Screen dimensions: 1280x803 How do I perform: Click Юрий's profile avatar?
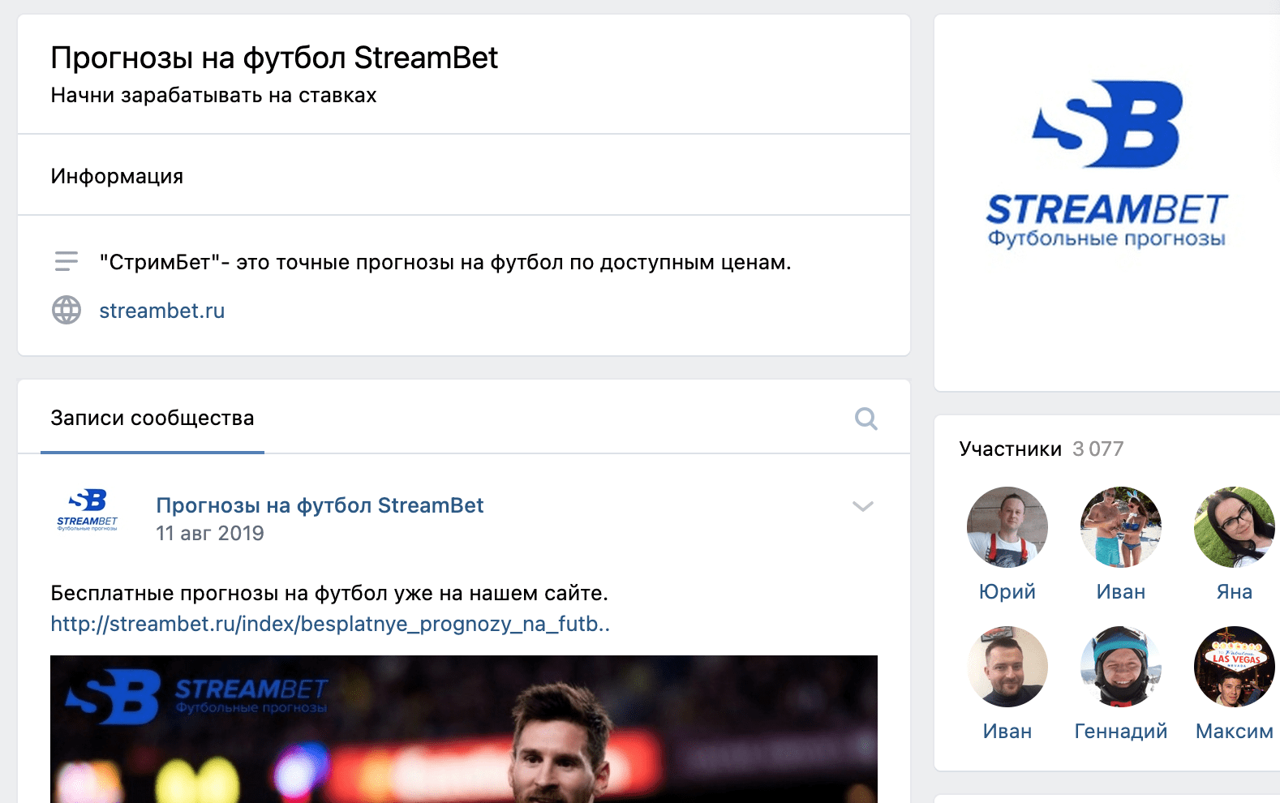[1007, 527]
